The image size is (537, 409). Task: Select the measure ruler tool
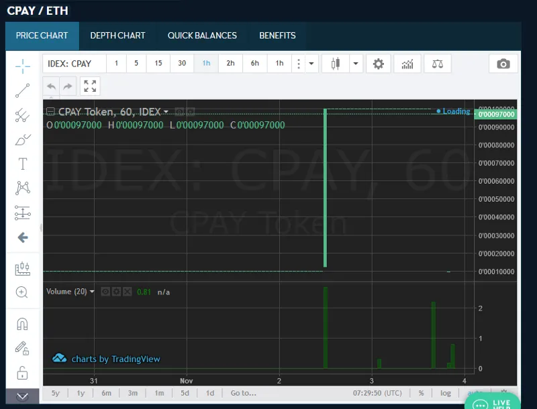point(23,269)
